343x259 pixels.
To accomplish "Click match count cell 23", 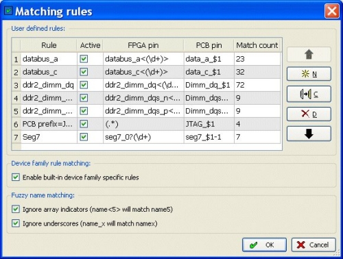I will click(257, 59).
